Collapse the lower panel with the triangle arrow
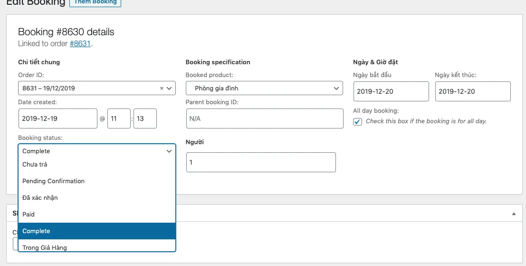This screenshot has width=526, height=266. 514,214
